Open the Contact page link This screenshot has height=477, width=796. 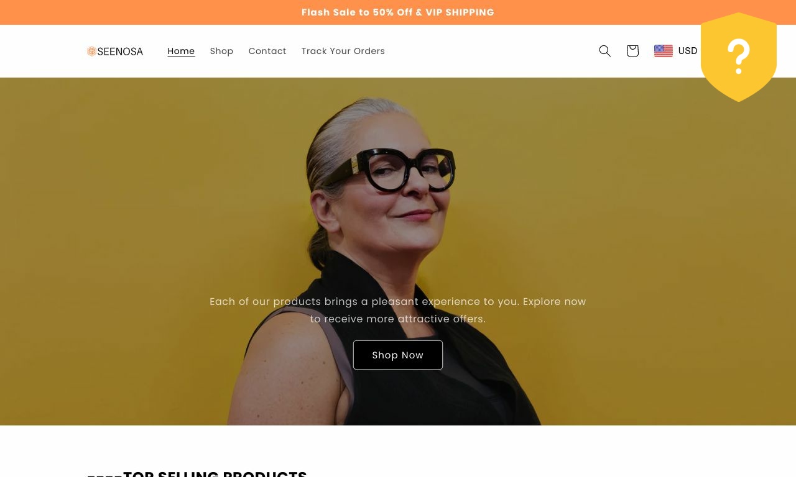point(267,51)
